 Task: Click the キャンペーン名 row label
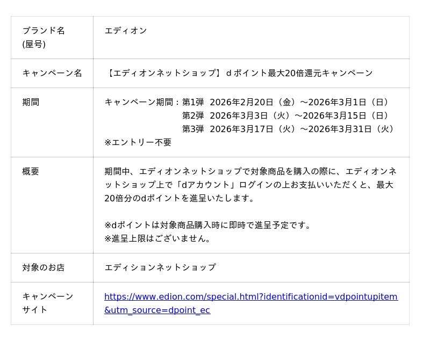[52, 73]
